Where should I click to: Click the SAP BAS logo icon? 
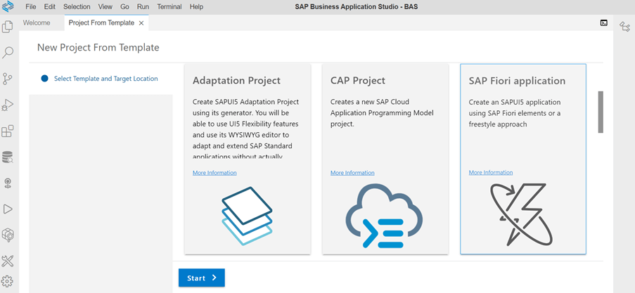pos(8,7)
